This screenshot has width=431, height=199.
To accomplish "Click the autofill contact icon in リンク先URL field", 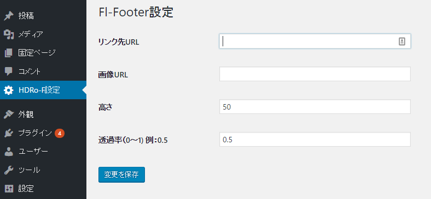I will click(402, 41).
